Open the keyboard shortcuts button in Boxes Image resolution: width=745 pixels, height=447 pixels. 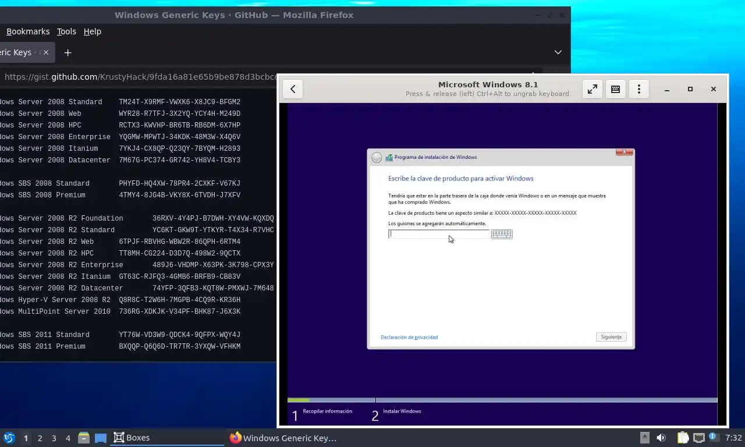[x=615, y=89]
